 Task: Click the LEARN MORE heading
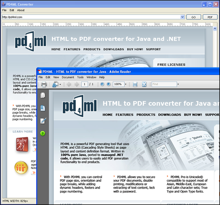click(x=23, y=132)
